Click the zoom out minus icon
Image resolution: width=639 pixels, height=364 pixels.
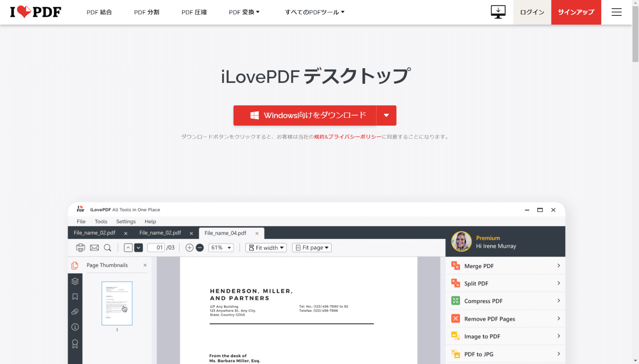coord(199,248)
